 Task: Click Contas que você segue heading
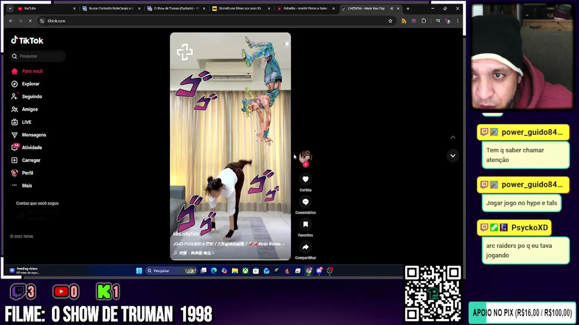coord(37,203)
